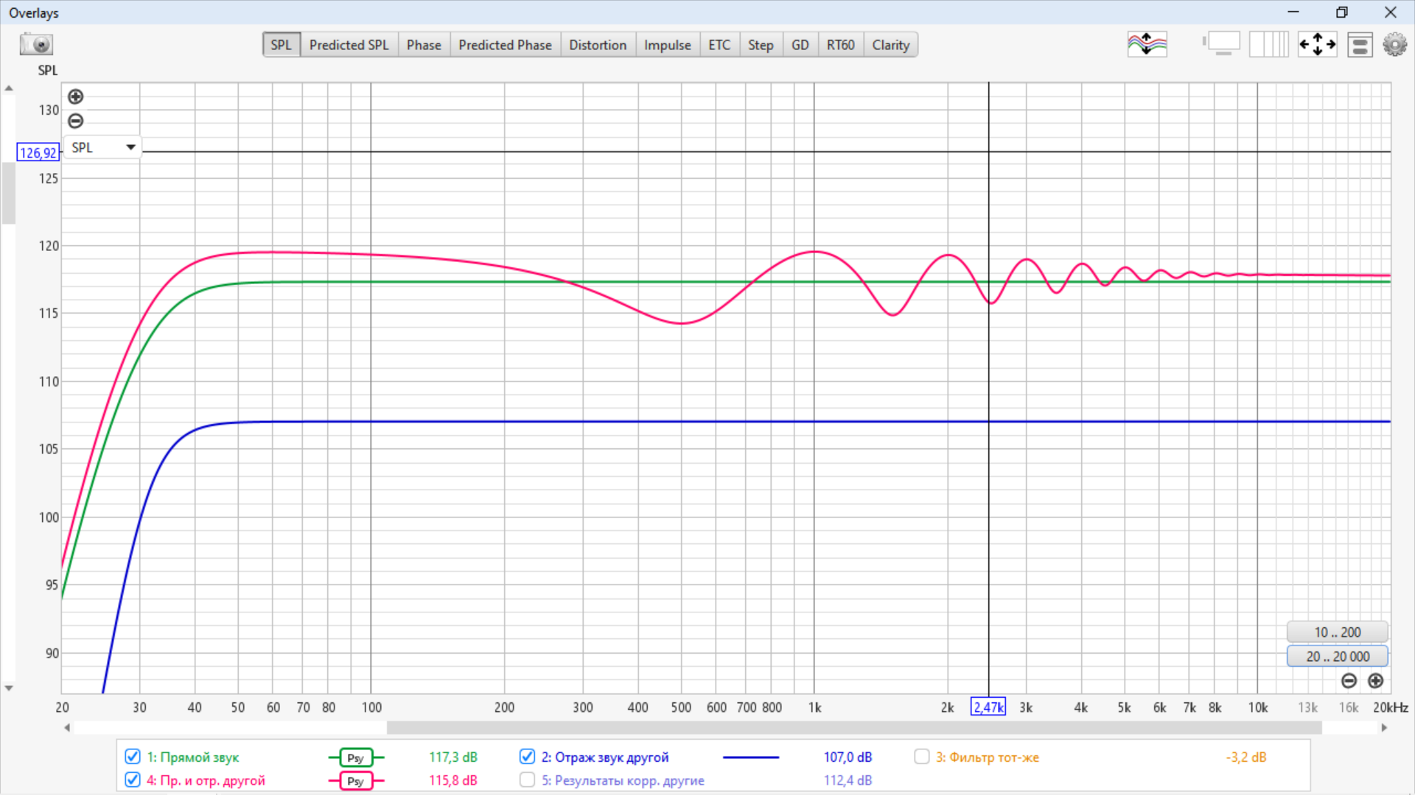
Task: Set range with 20 .. 20 000 button
Action: point(1337,656)
